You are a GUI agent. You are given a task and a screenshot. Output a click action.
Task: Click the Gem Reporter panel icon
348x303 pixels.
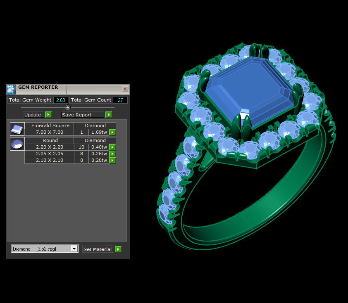[11, 90]
